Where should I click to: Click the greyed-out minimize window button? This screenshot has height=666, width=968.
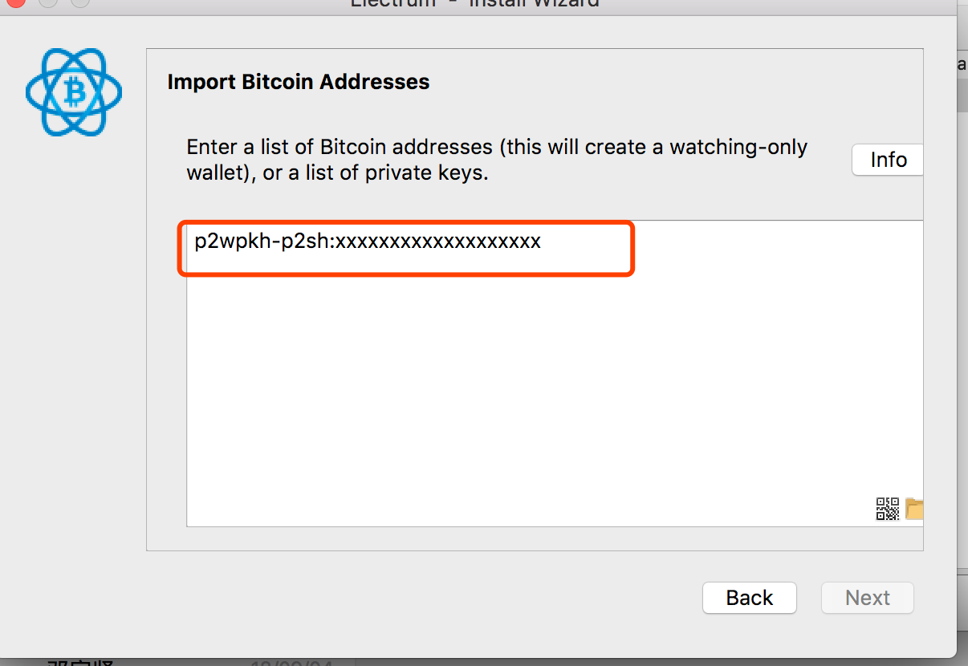click(47, 3)
